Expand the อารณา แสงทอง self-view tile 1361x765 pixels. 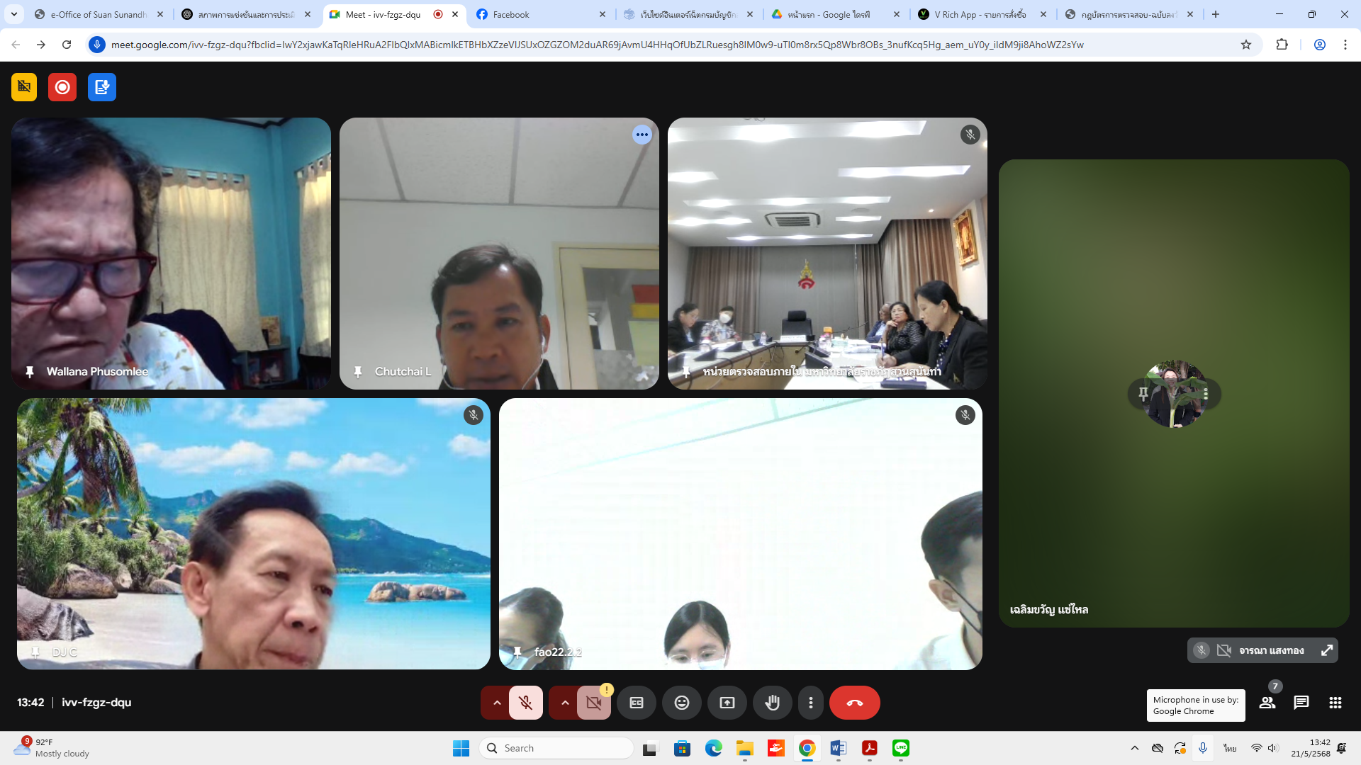click(x=1326, y=650)
